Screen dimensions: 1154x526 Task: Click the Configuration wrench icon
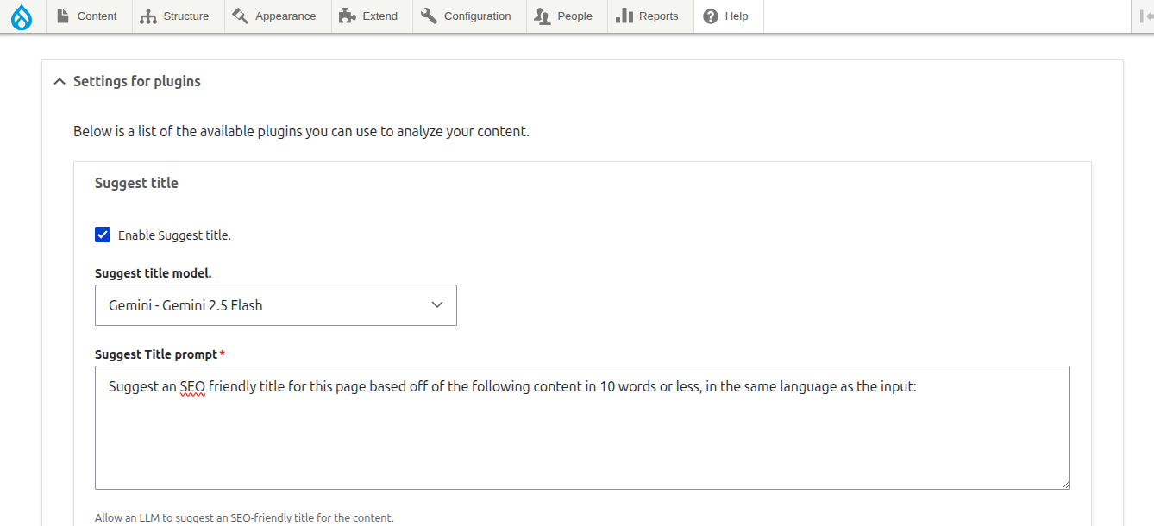point(429,16)
